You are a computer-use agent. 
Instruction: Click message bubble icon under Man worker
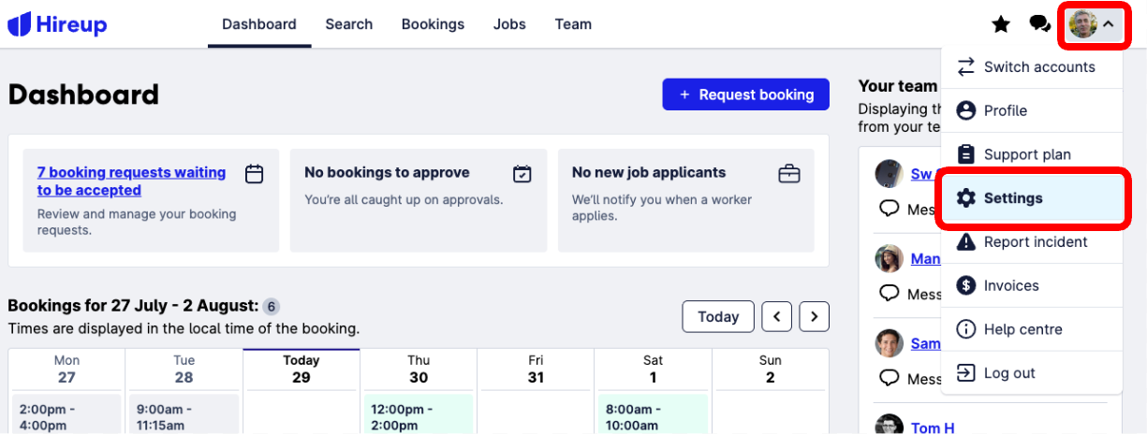890,294
